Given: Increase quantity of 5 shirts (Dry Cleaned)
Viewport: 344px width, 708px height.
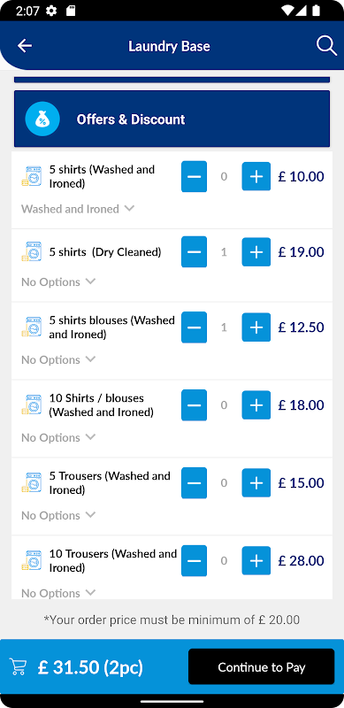Looking at the screenshot, I should click(x=256, y=252).
